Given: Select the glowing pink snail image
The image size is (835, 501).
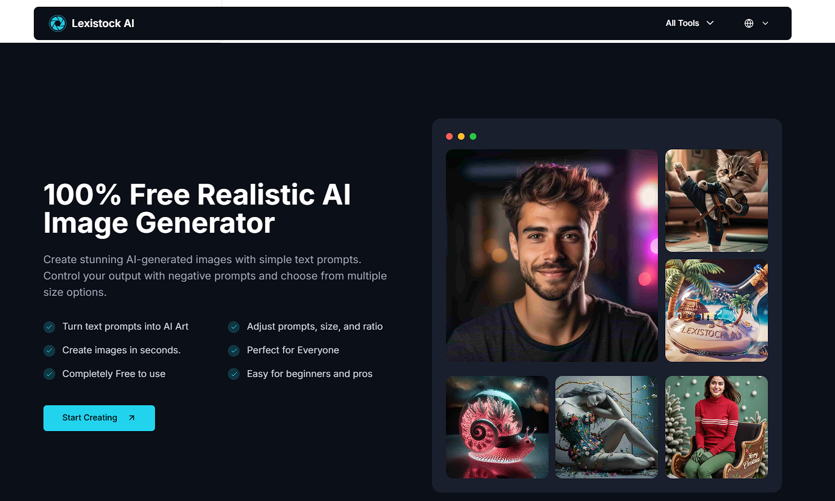Looking at the screenshot, I should [497, 427].
